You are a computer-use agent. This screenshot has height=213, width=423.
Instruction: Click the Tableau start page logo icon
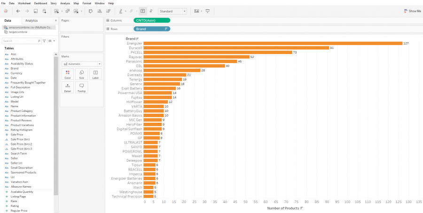[6, 11]
